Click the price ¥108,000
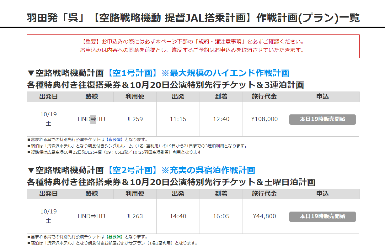 [265, 119]
